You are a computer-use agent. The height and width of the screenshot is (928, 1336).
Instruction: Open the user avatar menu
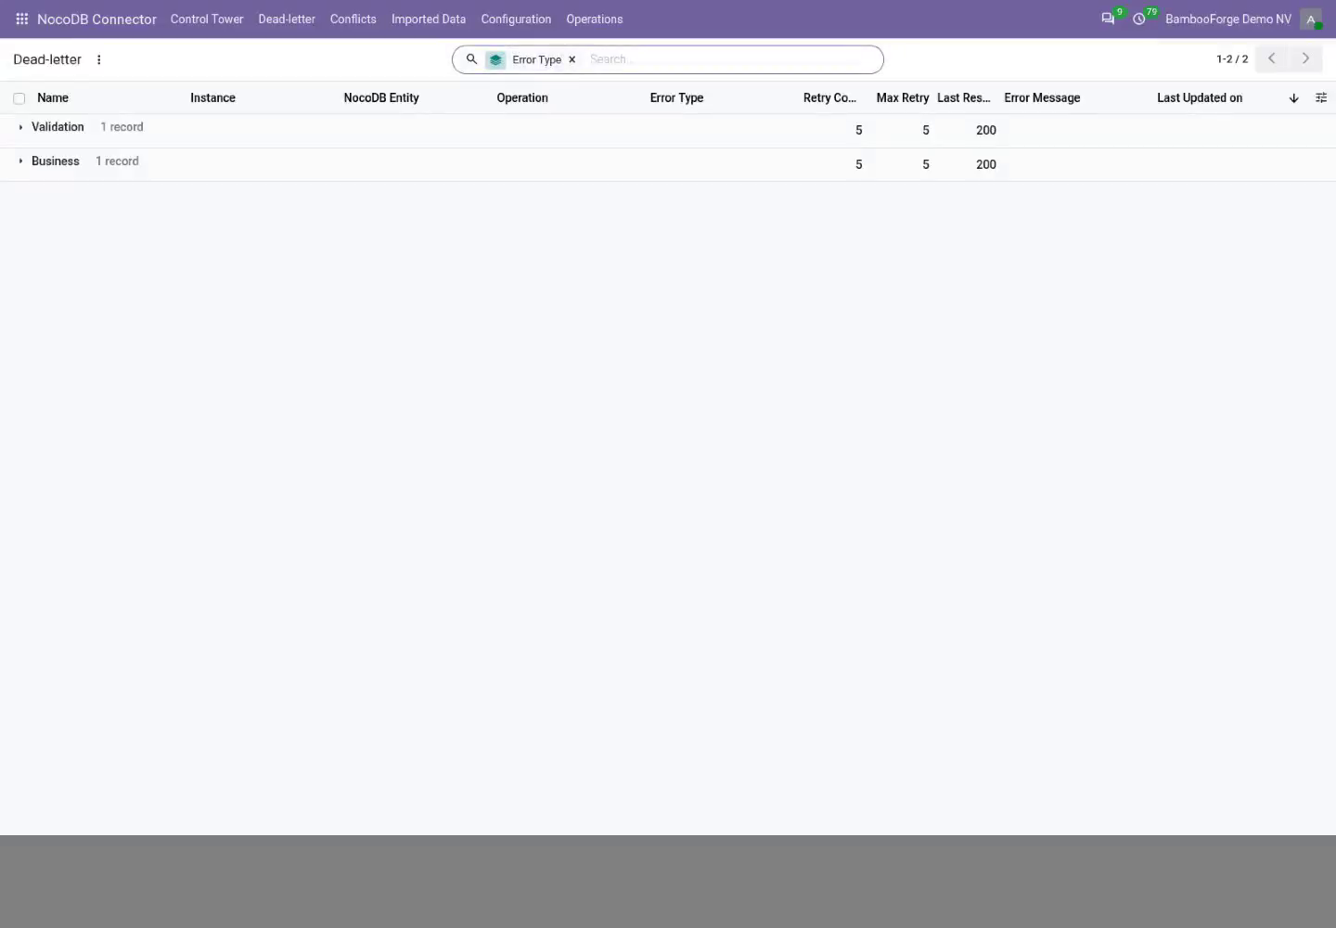click(1311, 19)
